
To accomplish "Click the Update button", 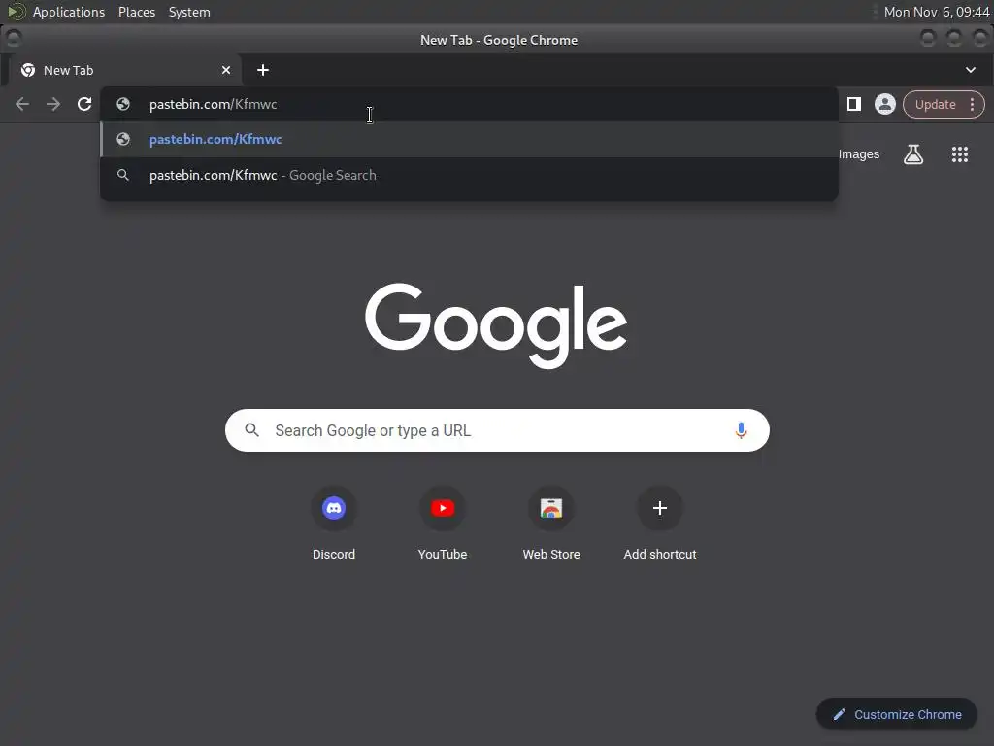I will click(935, 105).
